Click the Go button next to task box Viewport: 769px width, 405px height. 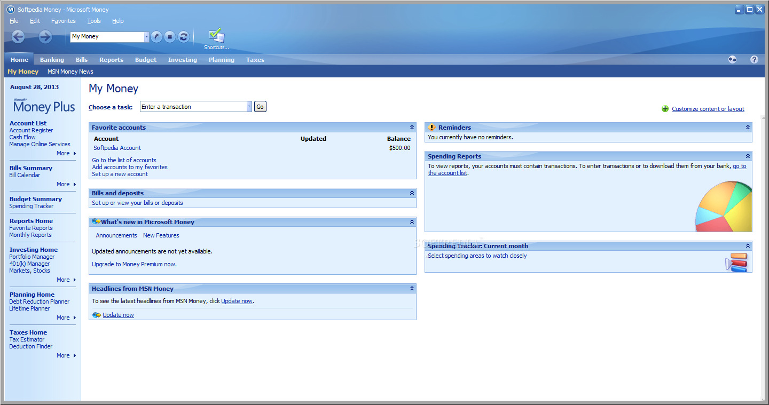[x=260, y=107]
